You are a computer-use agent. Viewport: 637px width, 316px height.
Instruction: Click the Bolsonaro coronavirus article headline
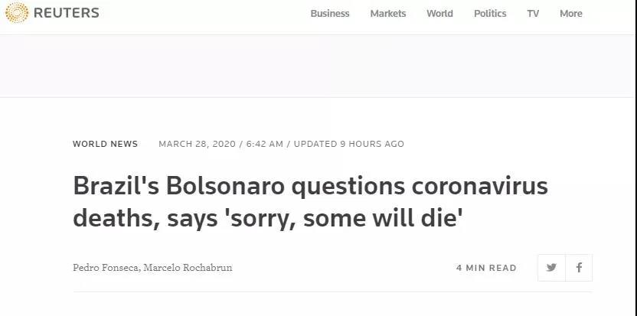click(310, 187)
